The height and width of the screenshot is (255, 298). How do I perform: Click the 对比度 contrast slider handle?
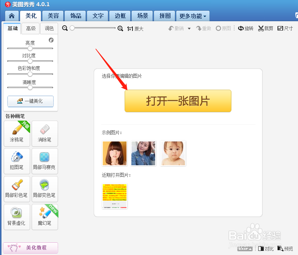click(30, 61)
